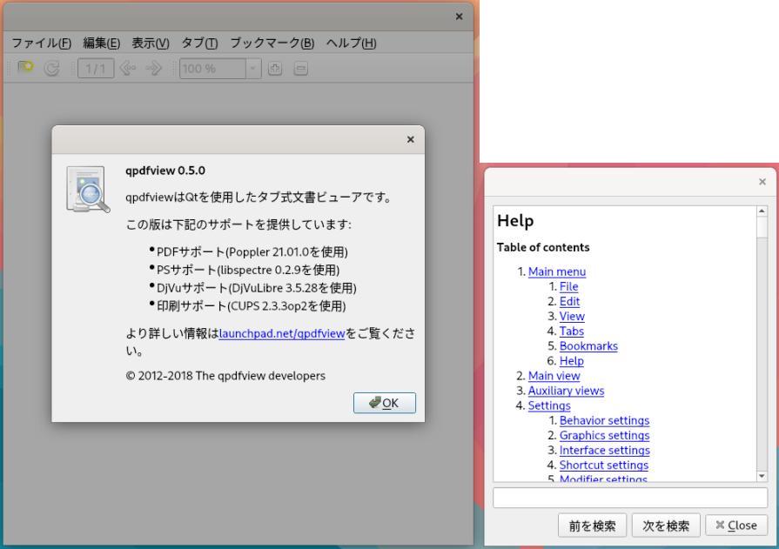Open the File link in Help contents
Viewport: 779px width, 549px height.
569,286
